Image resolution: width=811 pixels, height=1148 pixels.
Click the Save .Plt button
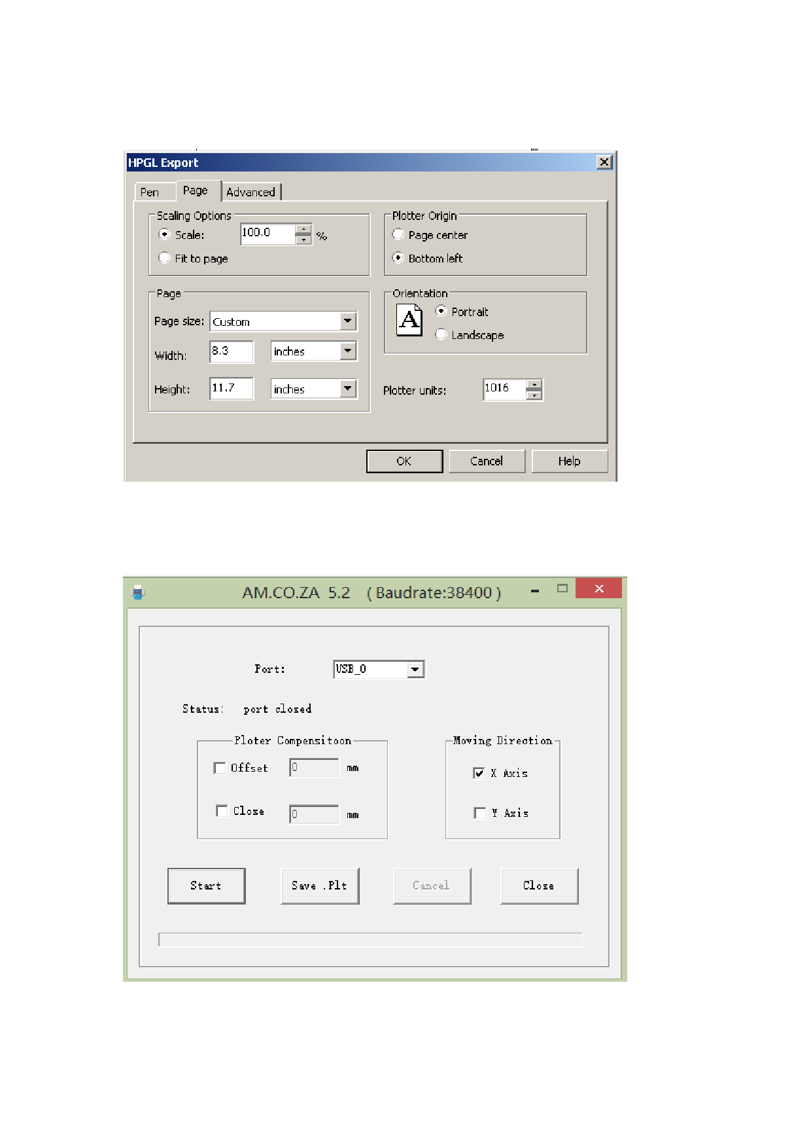[x=320, y=886]
